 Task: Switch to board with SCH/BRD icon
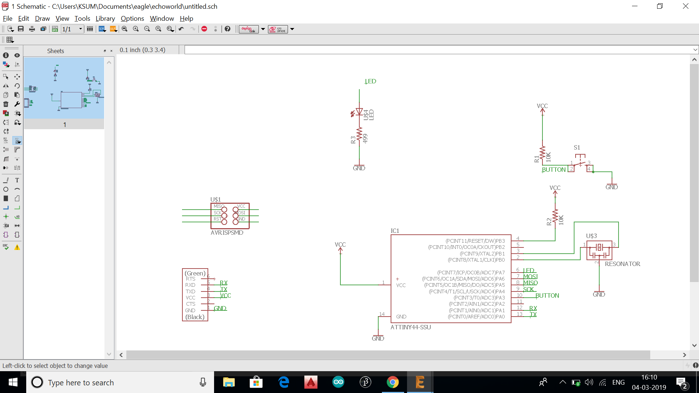click(55, 29)
